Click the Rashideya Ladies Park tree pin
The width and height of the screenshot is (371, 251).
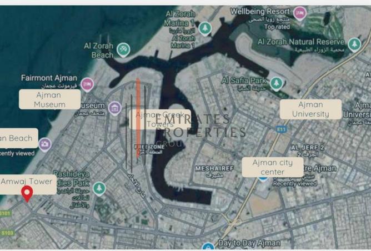pyautogui.click(x=99, y=189)
